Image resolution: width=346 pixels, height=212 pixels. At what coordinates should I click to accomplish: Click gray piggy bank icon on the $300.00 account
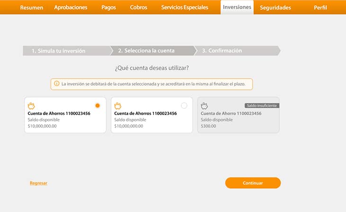tap(204, 106)
